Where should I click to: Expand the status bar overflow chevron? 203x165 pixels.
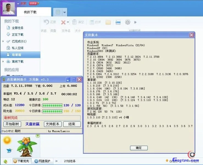tap(56, 161)
